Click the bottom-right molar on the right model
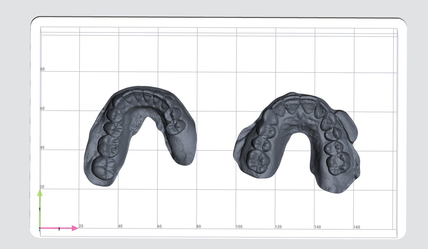This screenshot has height=249, width=428. click(338, 164)
